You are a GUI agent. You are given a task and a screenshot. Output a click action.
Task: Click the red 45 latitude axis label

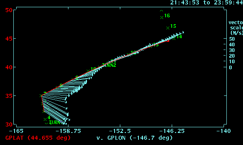pos(9,39)
